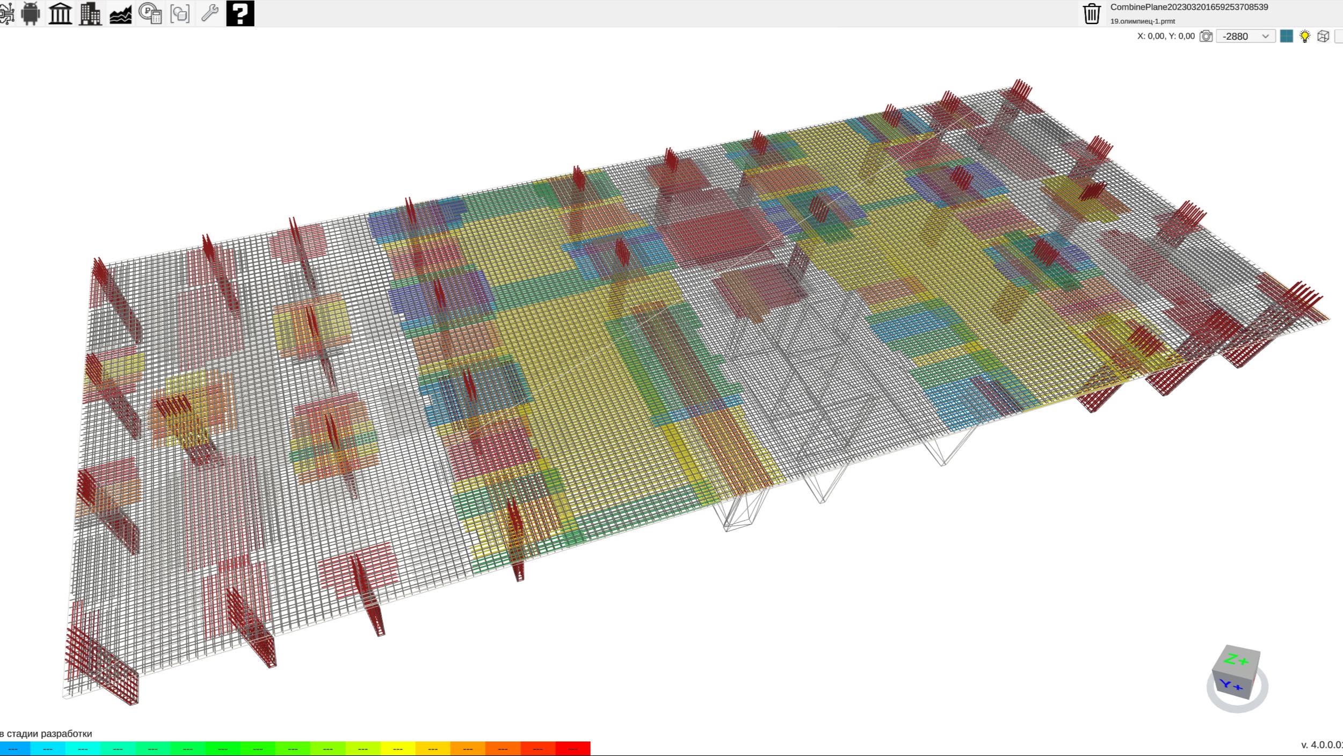1343x756 pixels.
Task: Click the Android robot icon
Action: click(31, 13)
